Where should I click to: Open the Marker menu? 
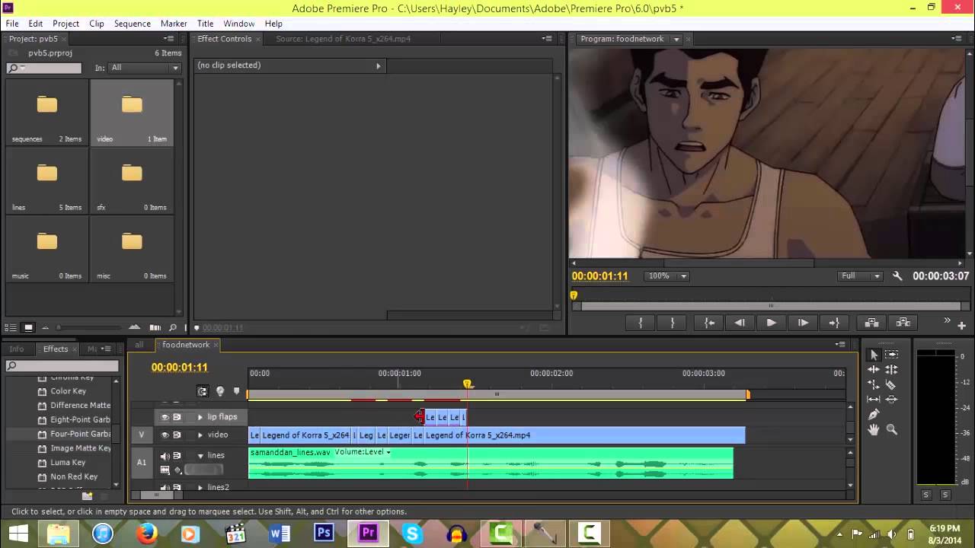click(174, 24)
